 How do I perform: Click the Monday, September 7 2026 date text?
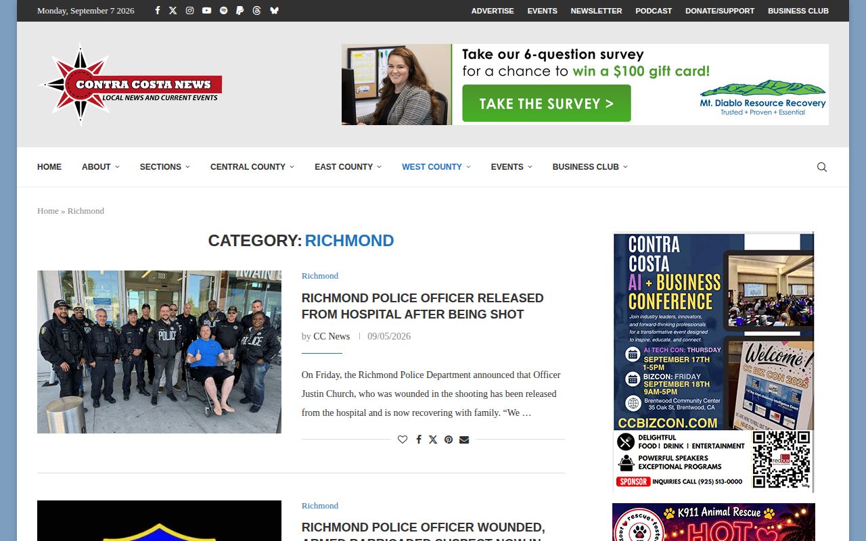(x=86, y=11)
